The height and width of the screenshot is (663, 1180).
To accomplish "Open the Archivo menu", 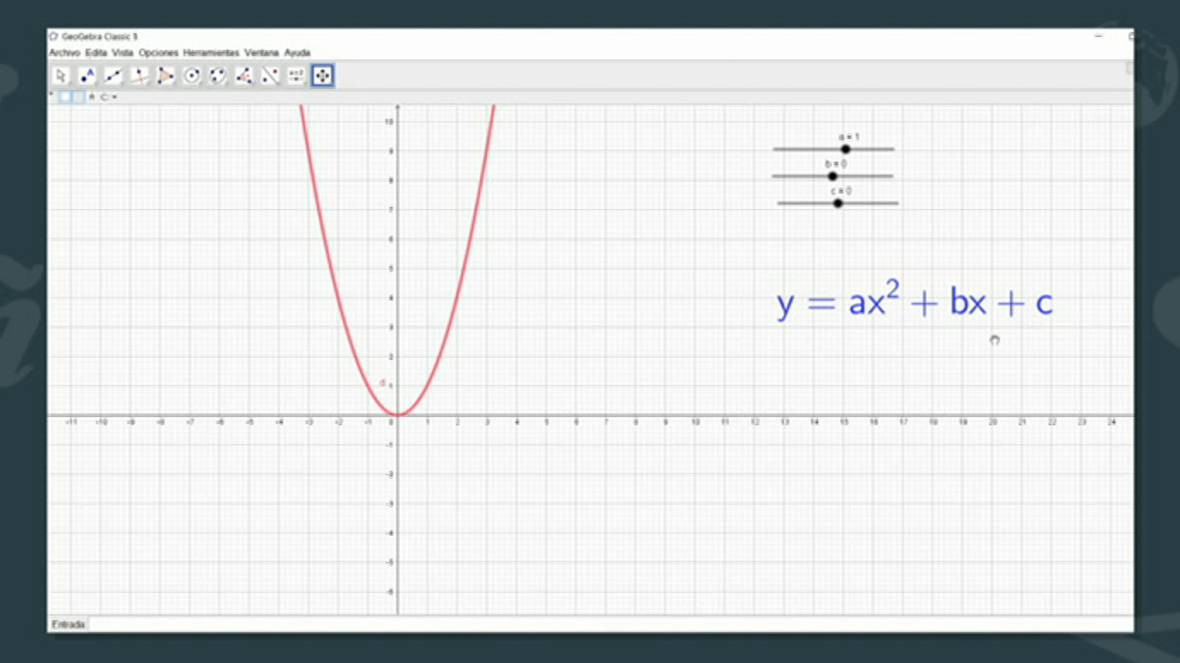I will coord(64,53).
